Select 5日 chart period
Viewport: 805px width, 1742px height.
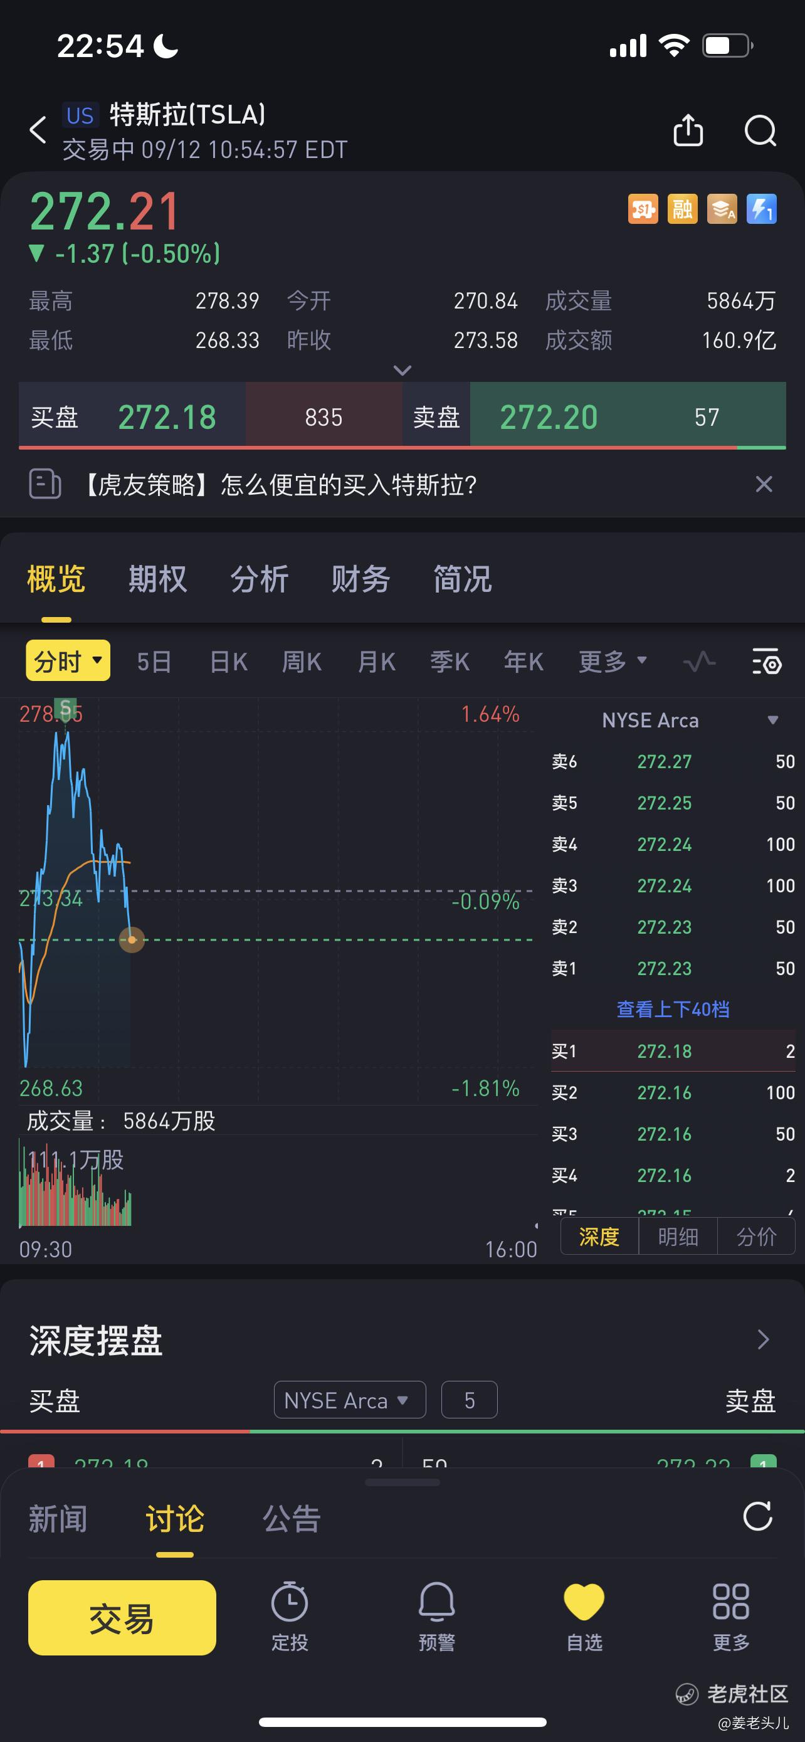tap(154, 662)
